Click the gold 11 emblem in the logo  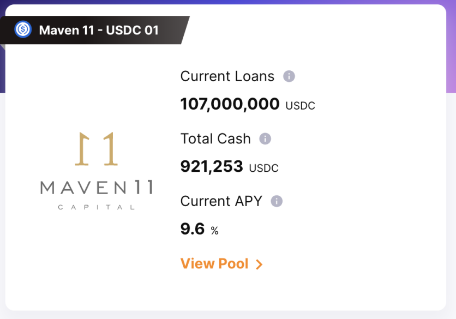pyautogui.click(x=96, y=149)
